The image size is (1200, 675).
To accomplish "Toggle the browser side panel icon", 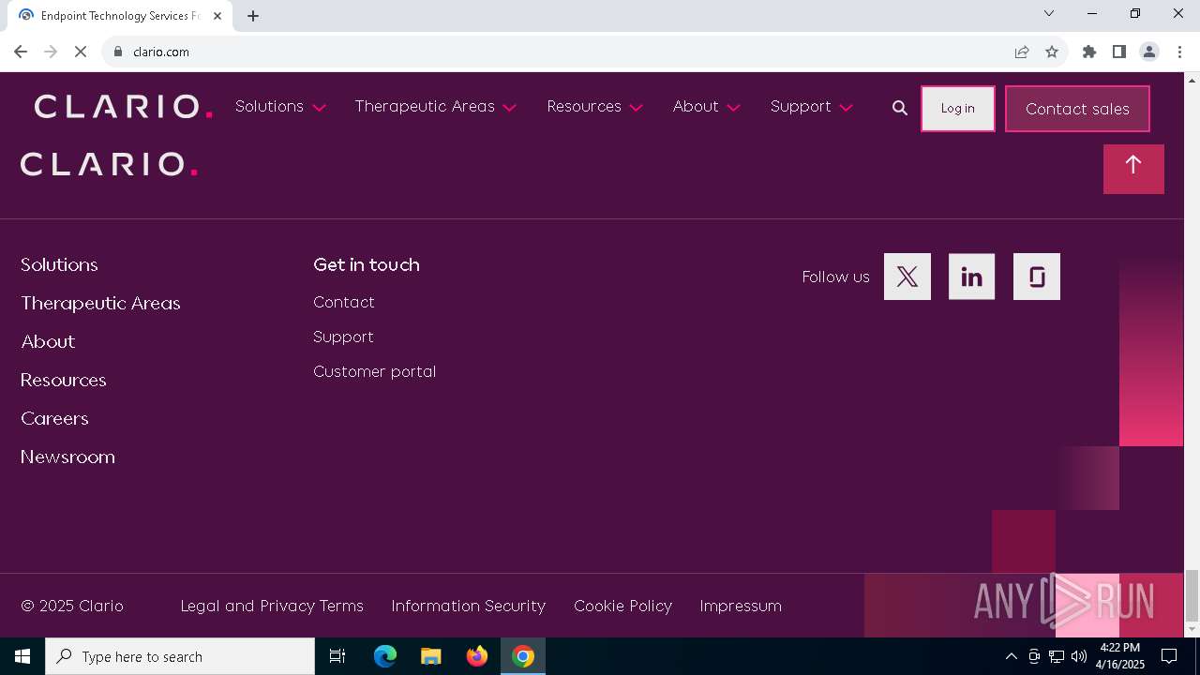I will click(1119, 52).
